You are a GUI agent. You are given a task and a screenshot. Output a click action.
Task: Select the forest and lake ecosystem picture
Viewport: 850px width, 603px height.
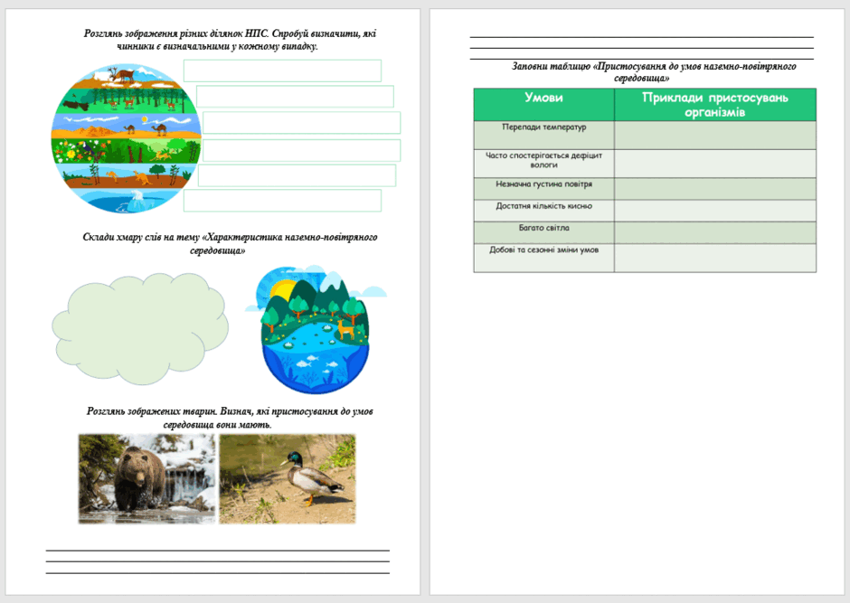tap(316, 329)
